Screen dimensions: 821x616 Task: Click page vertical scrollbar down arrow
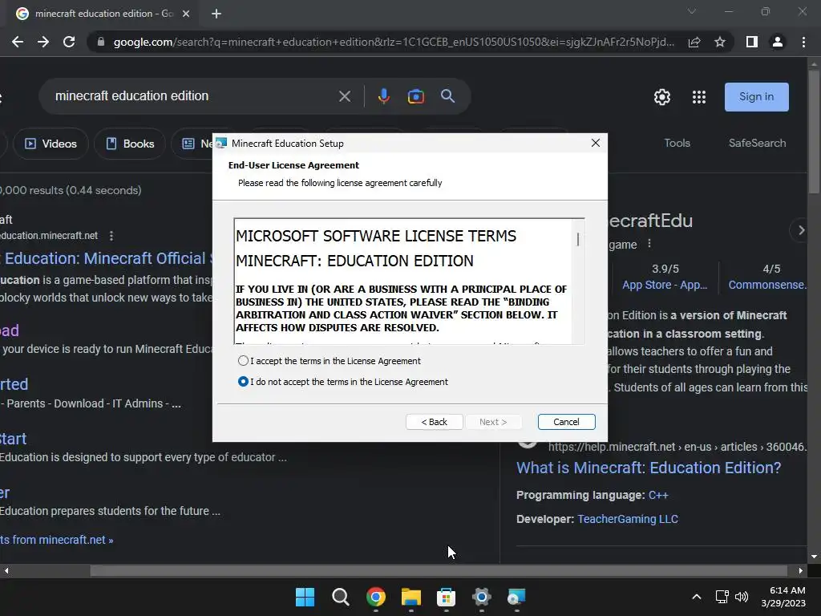pyautogui.click(x=814, y=557)
